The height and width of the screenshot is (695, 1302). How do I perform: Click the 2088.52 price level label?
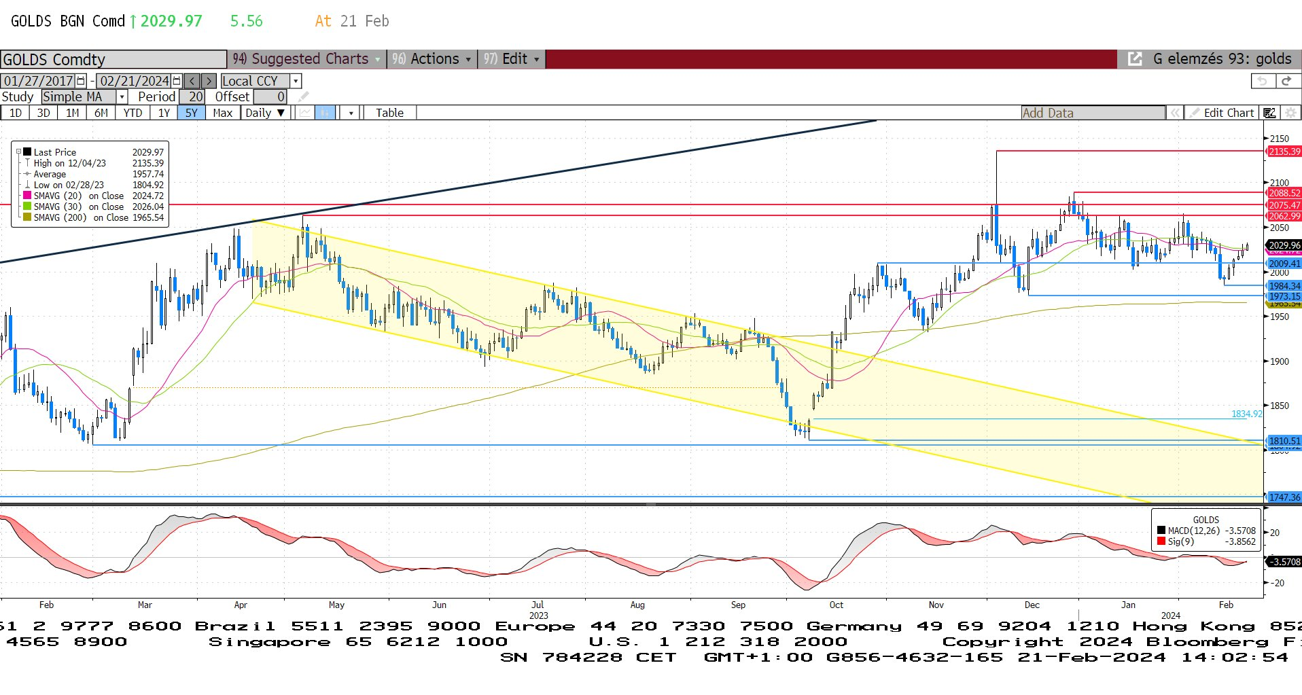(1284, 193)
